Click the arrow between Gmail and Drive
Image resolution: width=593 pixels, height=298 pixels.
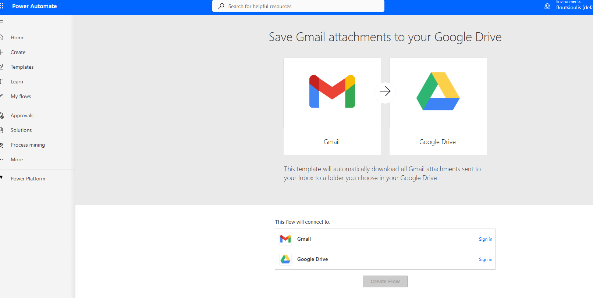[x=385, y=91]
